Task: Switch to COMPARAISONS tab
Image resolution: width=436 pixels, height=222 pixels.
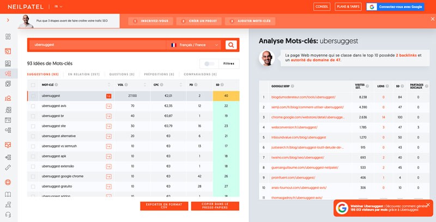Action: (x=200, y=75)
